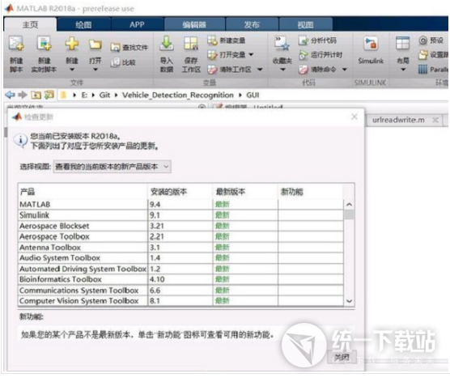Switch to the View (视图) tab
Image resolution: width=450 pixels, height=382 pixels.
coord(305,24)
